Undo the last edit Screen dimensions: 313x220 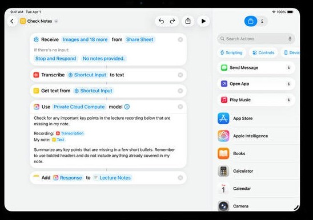161,21
